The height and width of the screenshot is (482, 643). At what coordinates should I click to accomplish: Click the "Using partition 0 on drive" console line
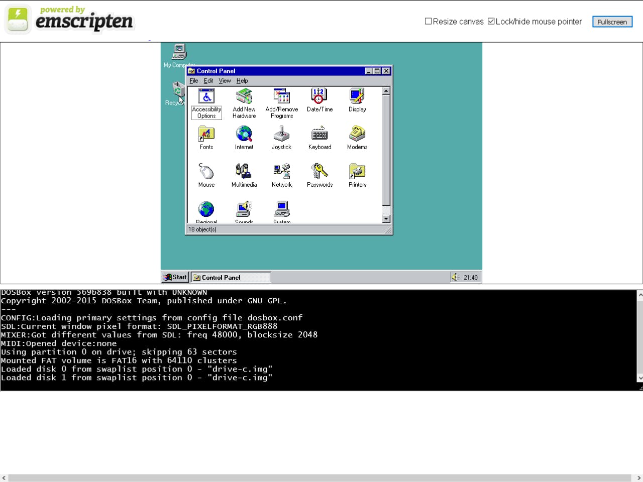(x=119, y=352)
